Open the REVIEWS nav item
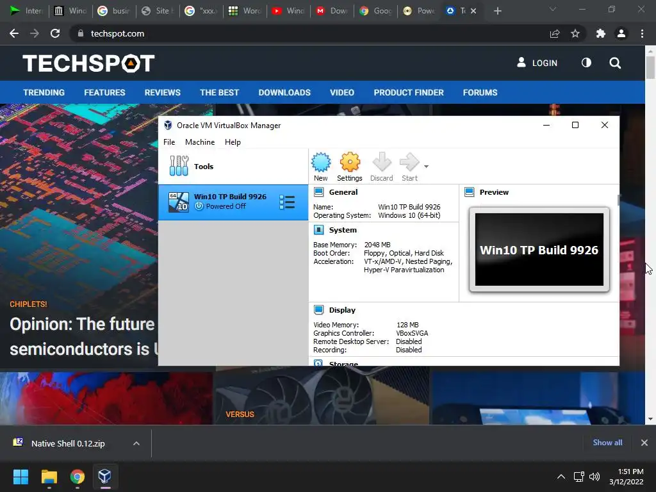The width and height of the screenshot is (656, 492). coord(162,92)
